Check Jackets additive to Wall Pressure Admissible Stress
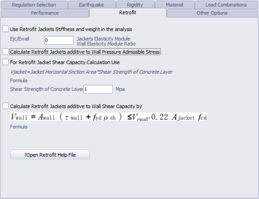The width and height of the screenshot is (259, 199). (x=5, y=52)
